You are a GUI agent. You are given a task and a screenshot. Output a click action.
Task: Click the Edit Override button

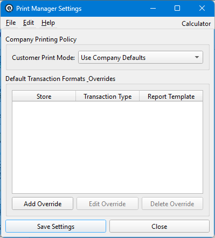tap(107, 203)
